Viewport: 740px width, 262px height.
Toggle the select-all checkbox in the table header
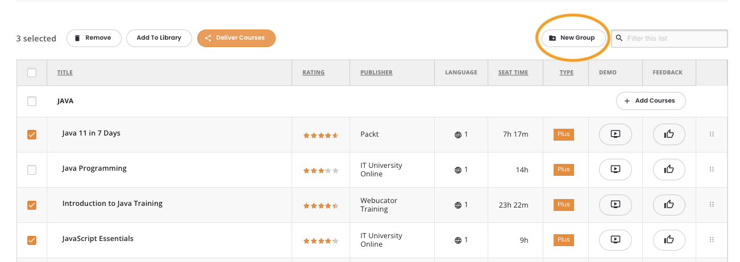point(32,73)
